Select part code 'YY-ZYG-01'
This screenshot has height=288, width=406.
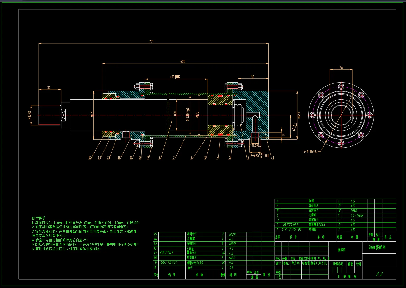(x=292, y=230)
